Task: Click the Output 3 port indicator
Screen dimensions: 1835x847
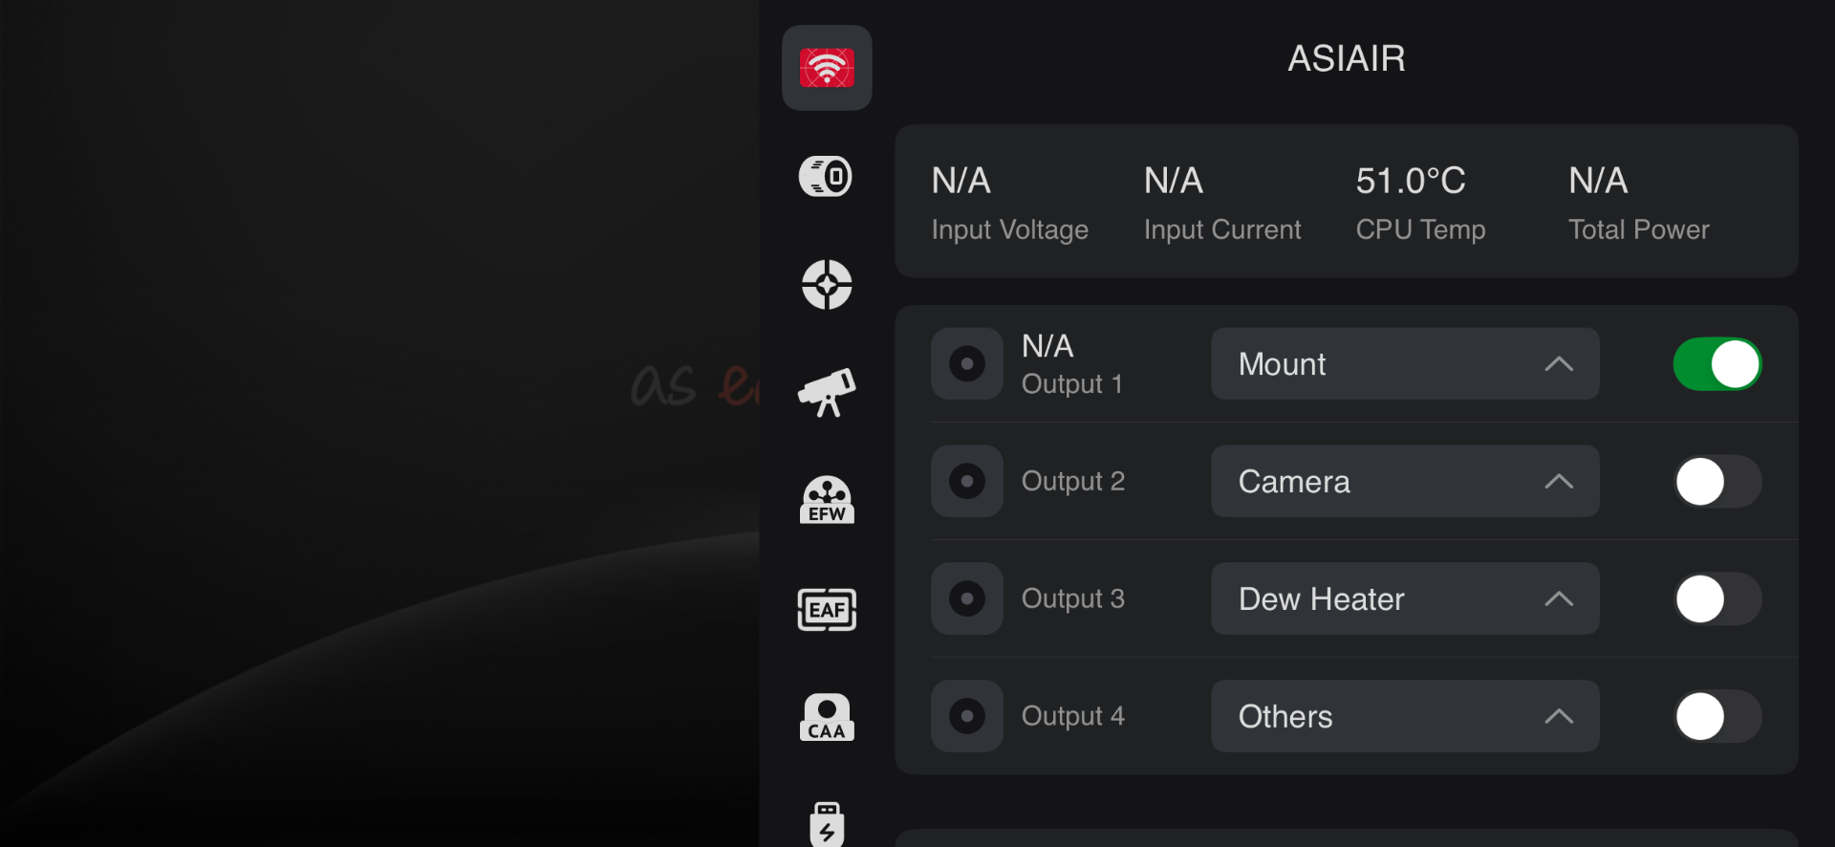Action: [x=967, y=599]
